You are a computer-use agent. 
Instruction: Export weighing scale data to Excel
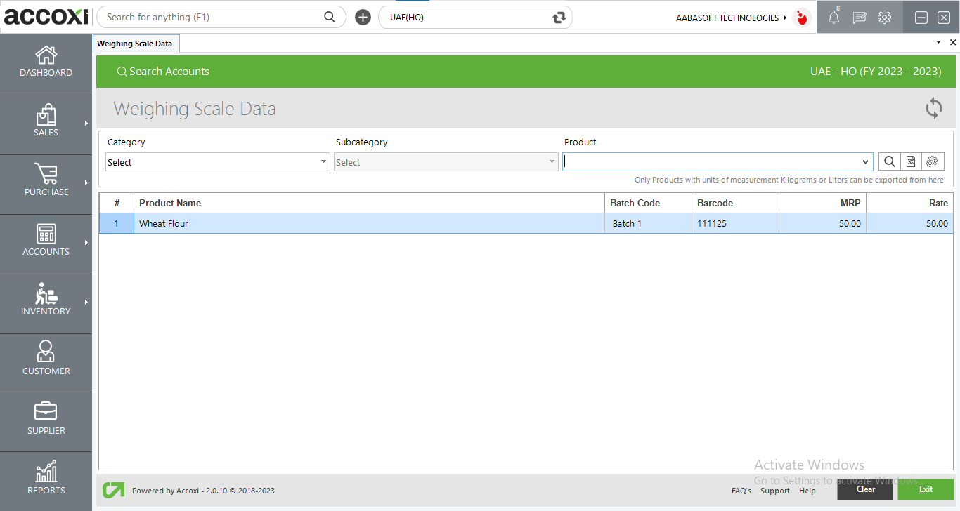(911, 161)
